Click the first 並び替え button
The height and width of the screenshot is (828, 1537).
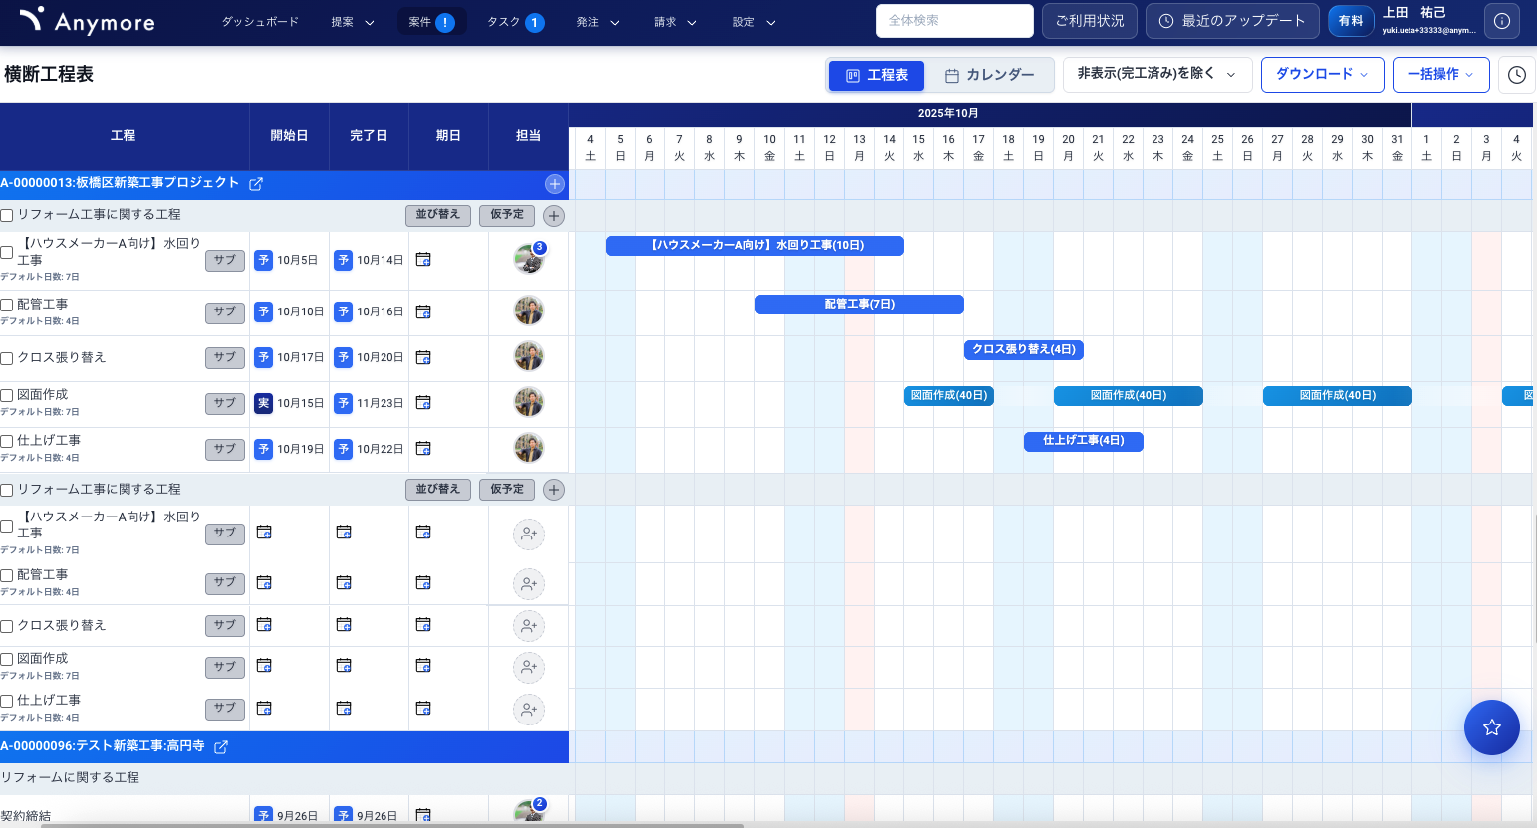click(438, 215)
